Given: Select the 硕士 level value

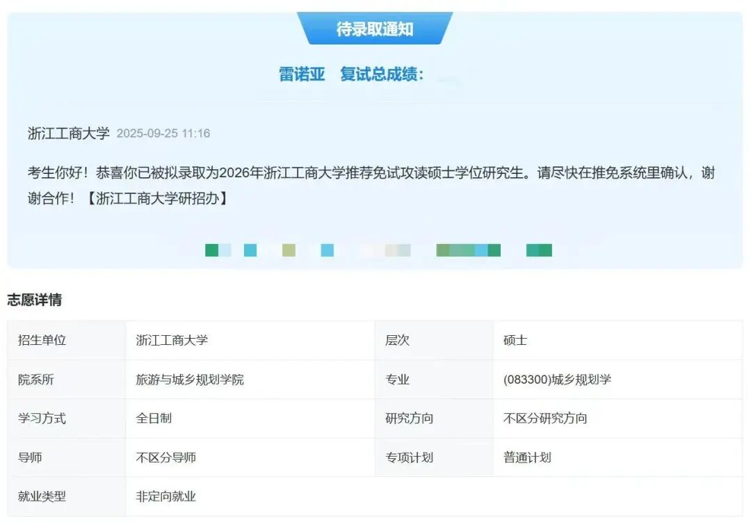Looking at the screenshot, I should coord(515,341).
